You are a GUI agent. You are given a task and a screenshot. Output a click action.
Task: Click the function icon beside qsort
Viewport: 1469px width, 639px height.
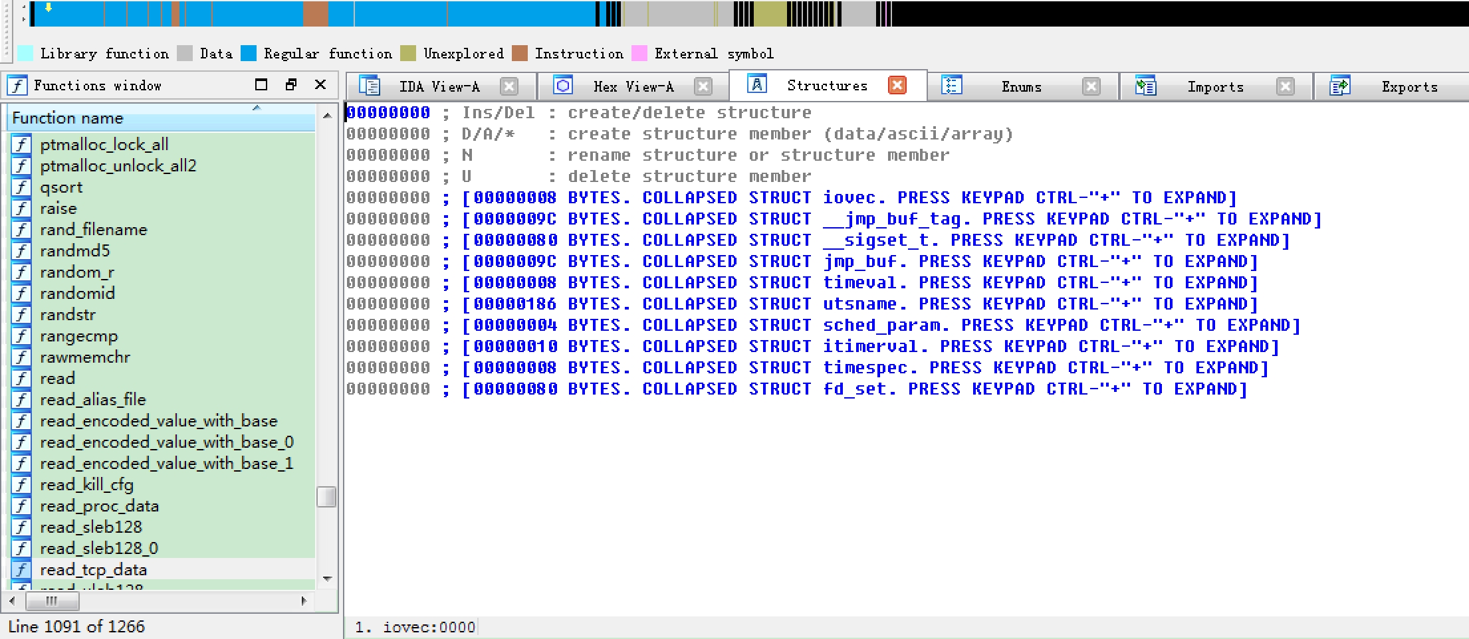coord(21,187)
